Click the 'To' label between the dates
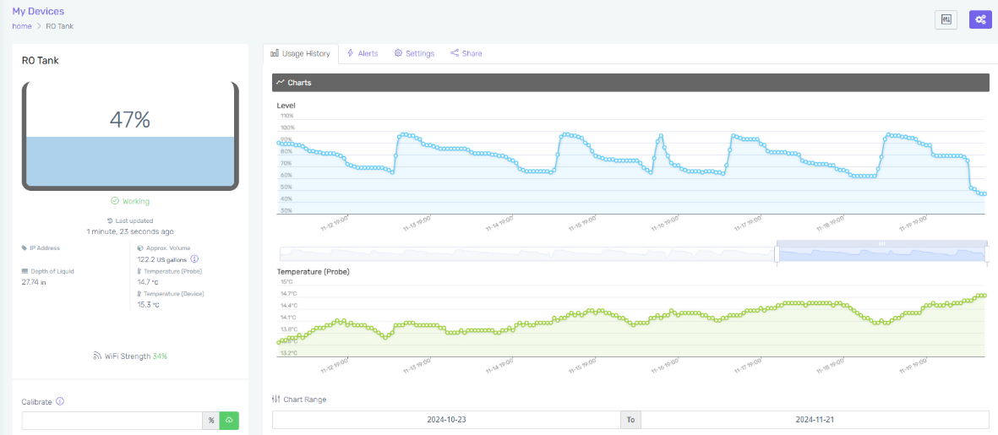The width and height of the screenshot is (998, 435). click(630, 420)
